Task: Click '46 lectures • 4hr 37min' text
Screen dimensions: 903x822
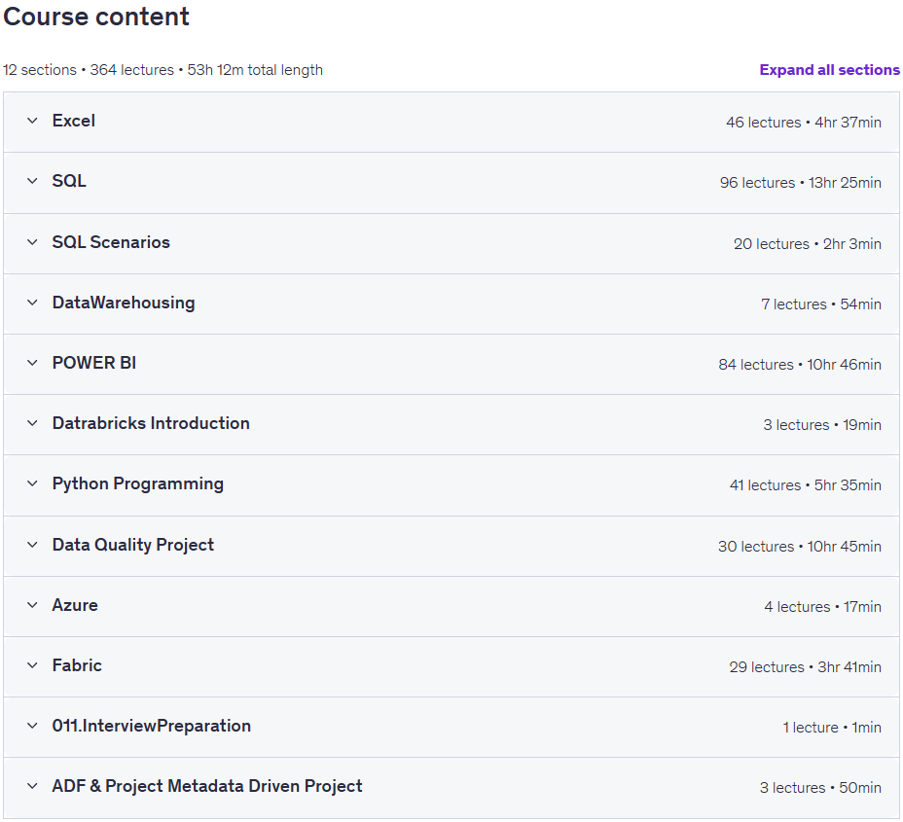Action: [x=804, y=123]
